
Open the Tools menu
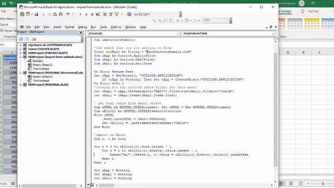click(103, 27)
